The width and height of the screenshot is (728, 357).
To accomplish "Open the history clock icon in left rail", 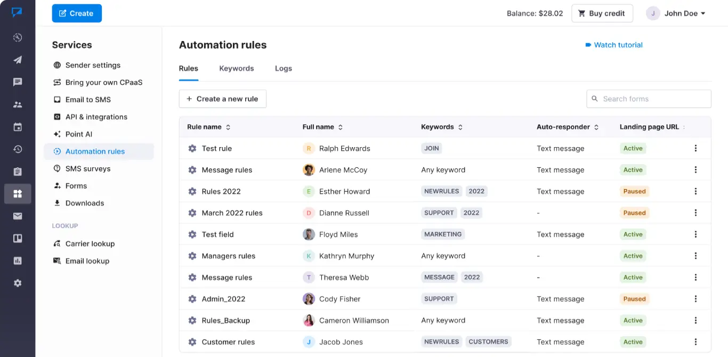I will (x=18, y=149).
